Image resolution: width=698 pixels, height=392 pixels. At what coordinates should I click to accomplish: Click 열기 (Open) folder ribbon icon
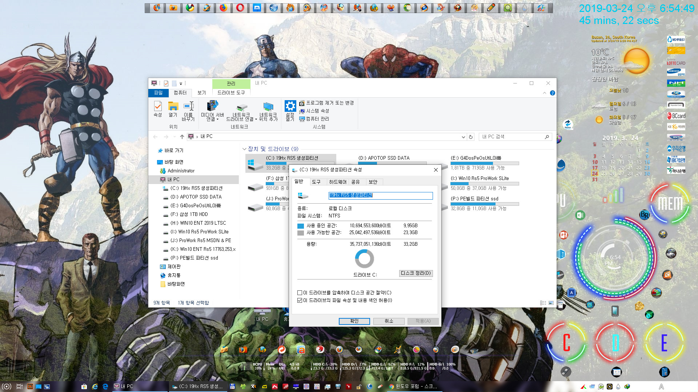coord(173,109)
